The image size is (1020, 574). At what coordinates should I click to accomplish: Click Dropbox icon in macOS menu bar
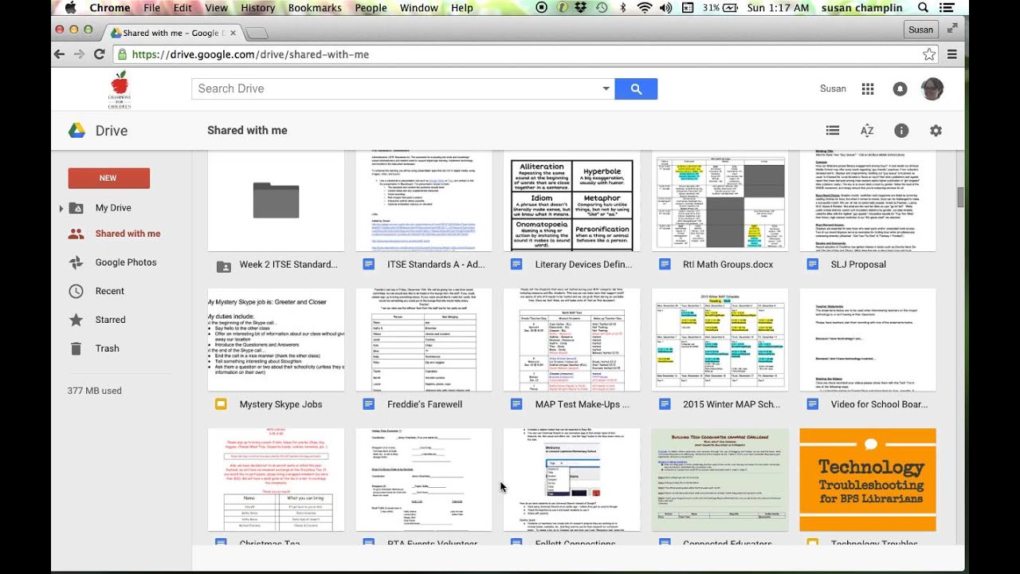(582, 8)
